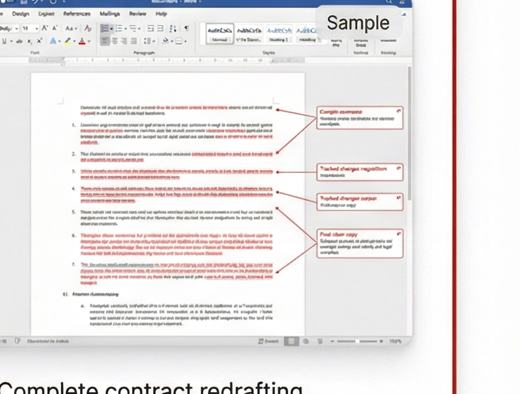Click the yellow text highlight color
The width and height of the screenshot is (520, 394).
point(67,41)
